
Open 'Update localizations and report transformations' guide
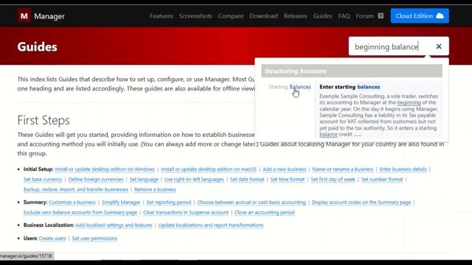(x=211, y=225)
